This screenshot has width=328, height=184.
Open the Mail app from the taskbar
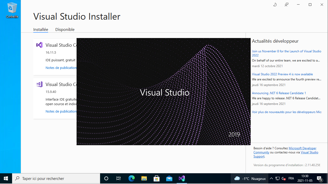click(x=169, y=178)
